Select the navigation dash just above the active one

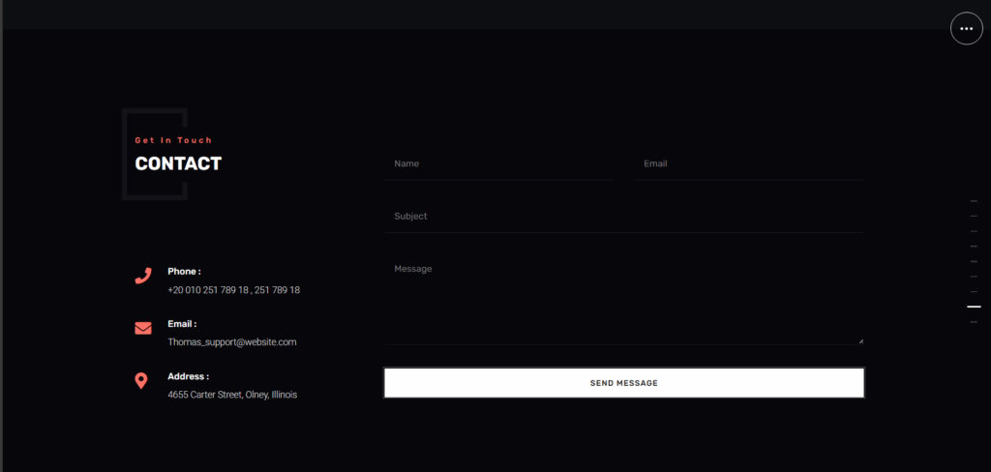[x=974, y=291]
